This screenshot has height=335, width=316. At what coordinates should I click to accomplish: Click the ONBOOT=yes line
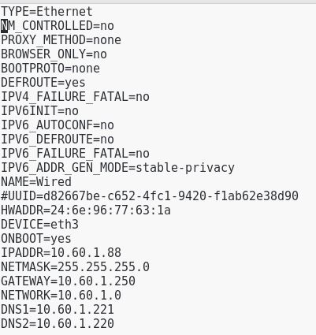click(36, 239)
